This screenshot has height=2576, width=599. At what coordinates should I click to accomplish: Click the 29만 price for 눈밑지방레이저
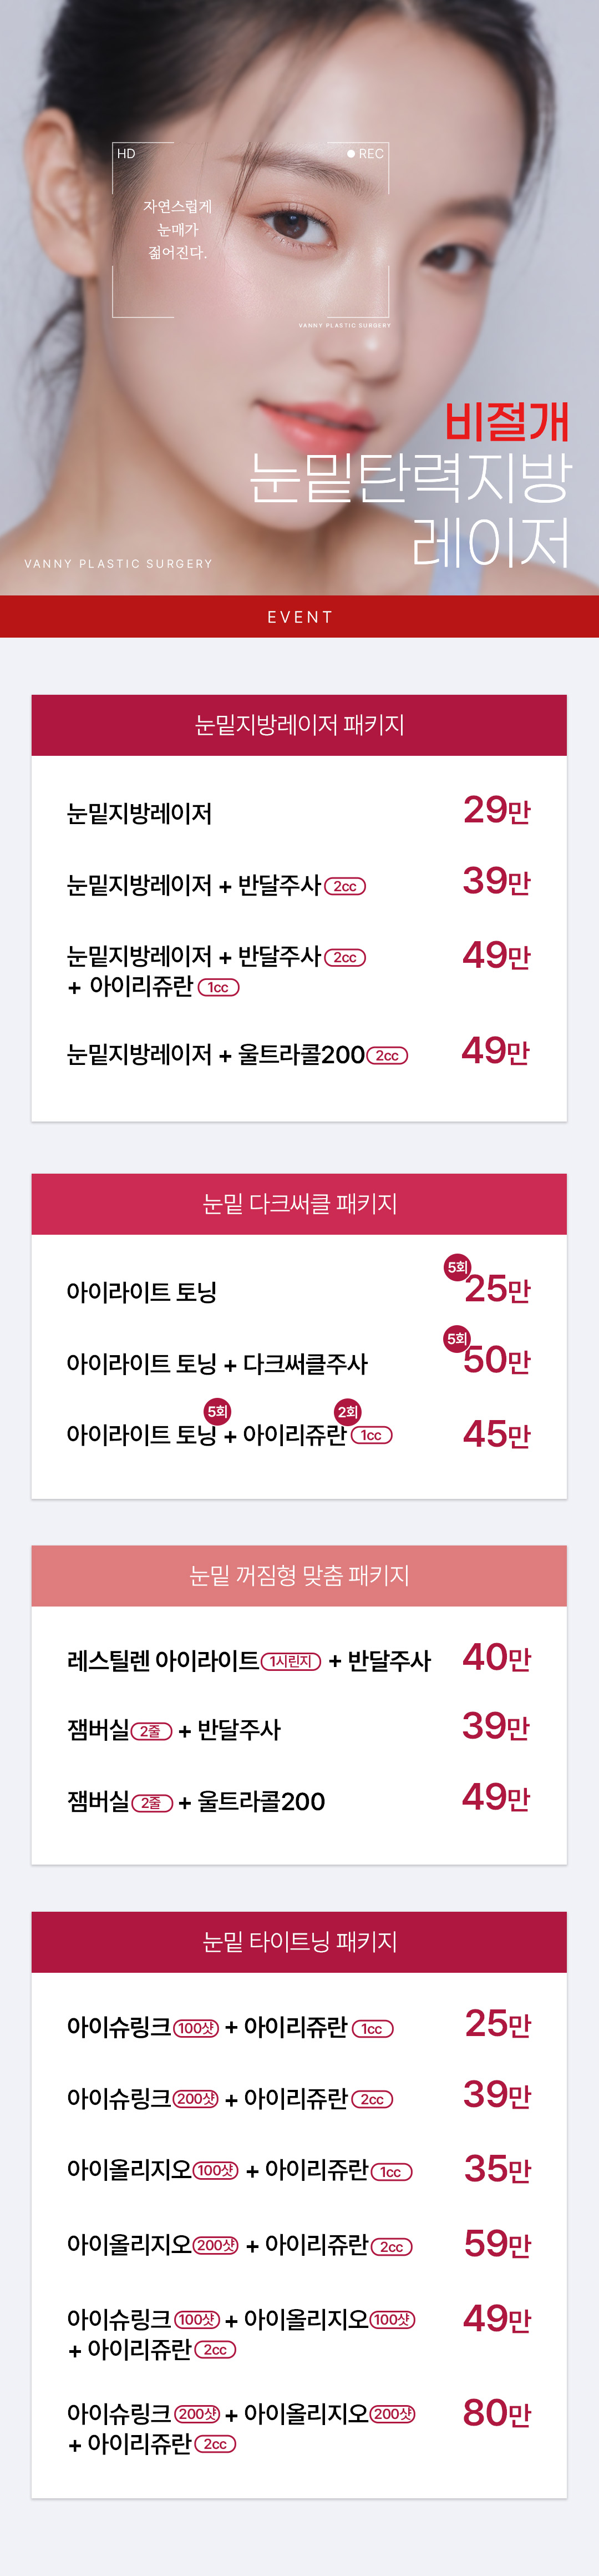(496, 809)
